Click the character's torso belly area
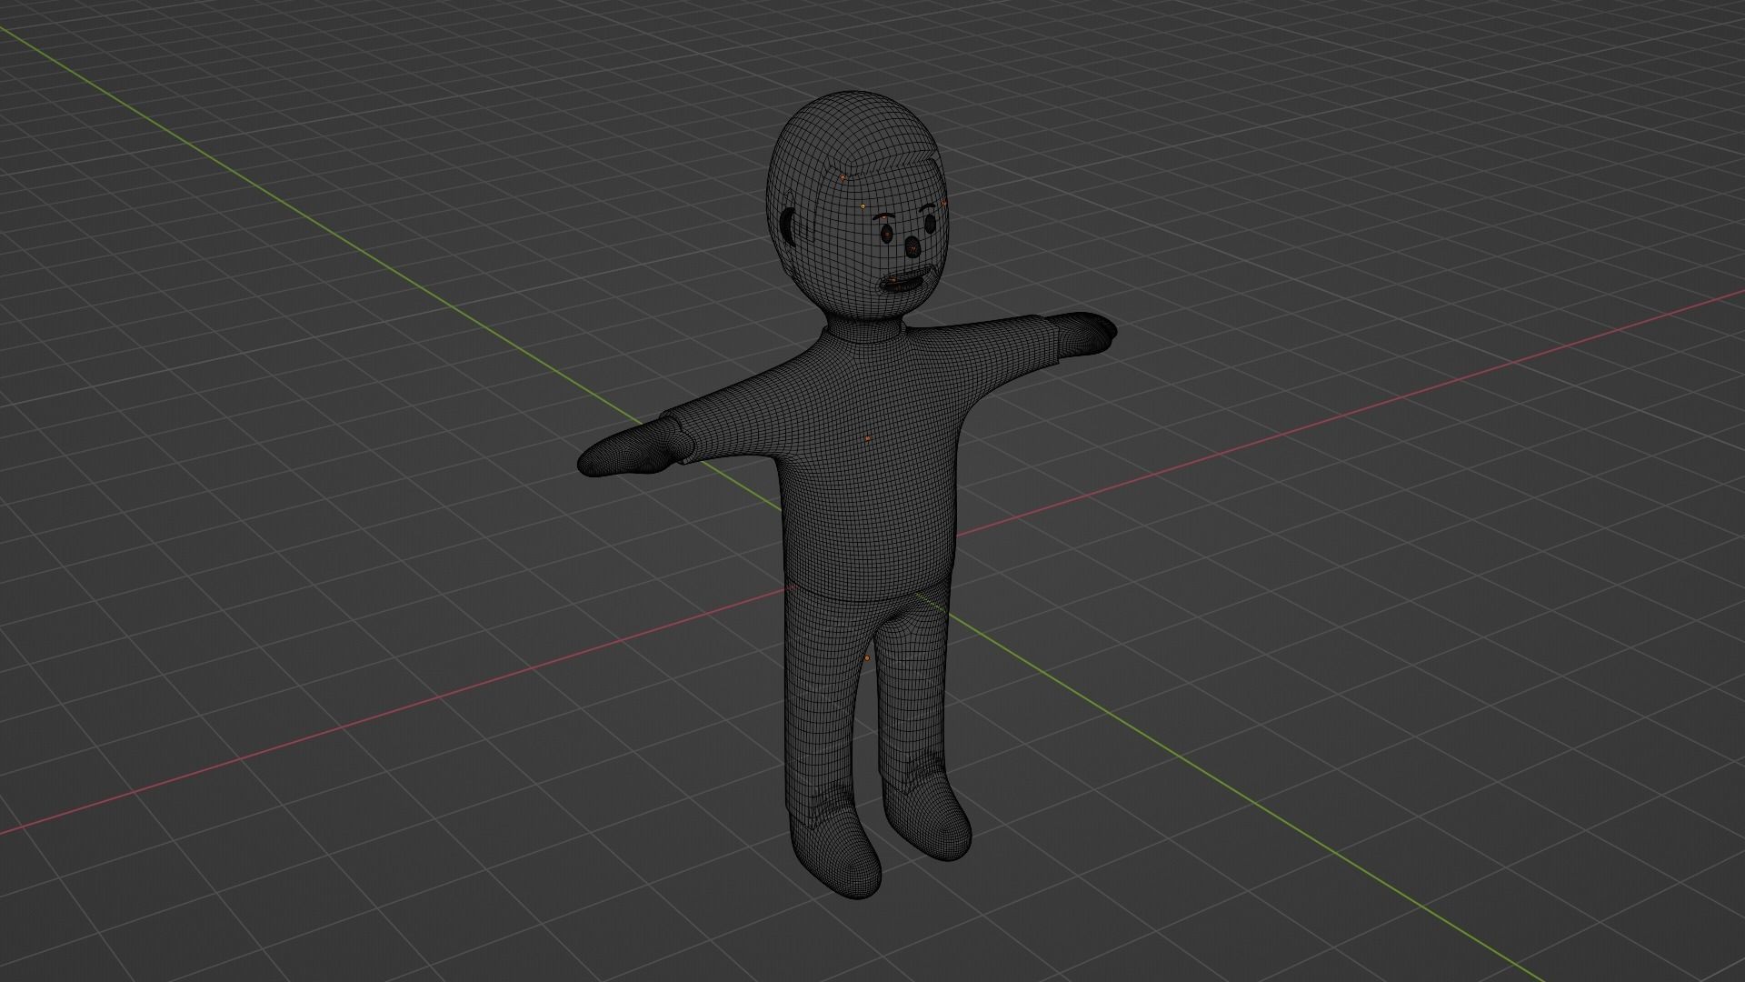Image resolution: width=1745 pixels, height=982 pixels. coord(868,527)
